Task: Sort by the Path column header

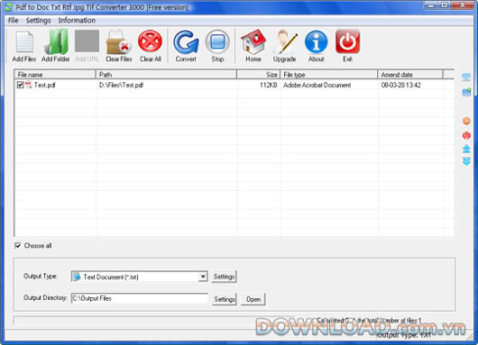Action: point(167,75)
